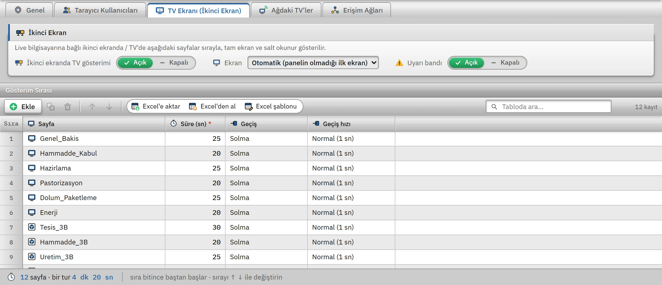This screenshot has height=285, width=662.
Task: Click the warning triangle icon
Action: (x=399, y=63)
